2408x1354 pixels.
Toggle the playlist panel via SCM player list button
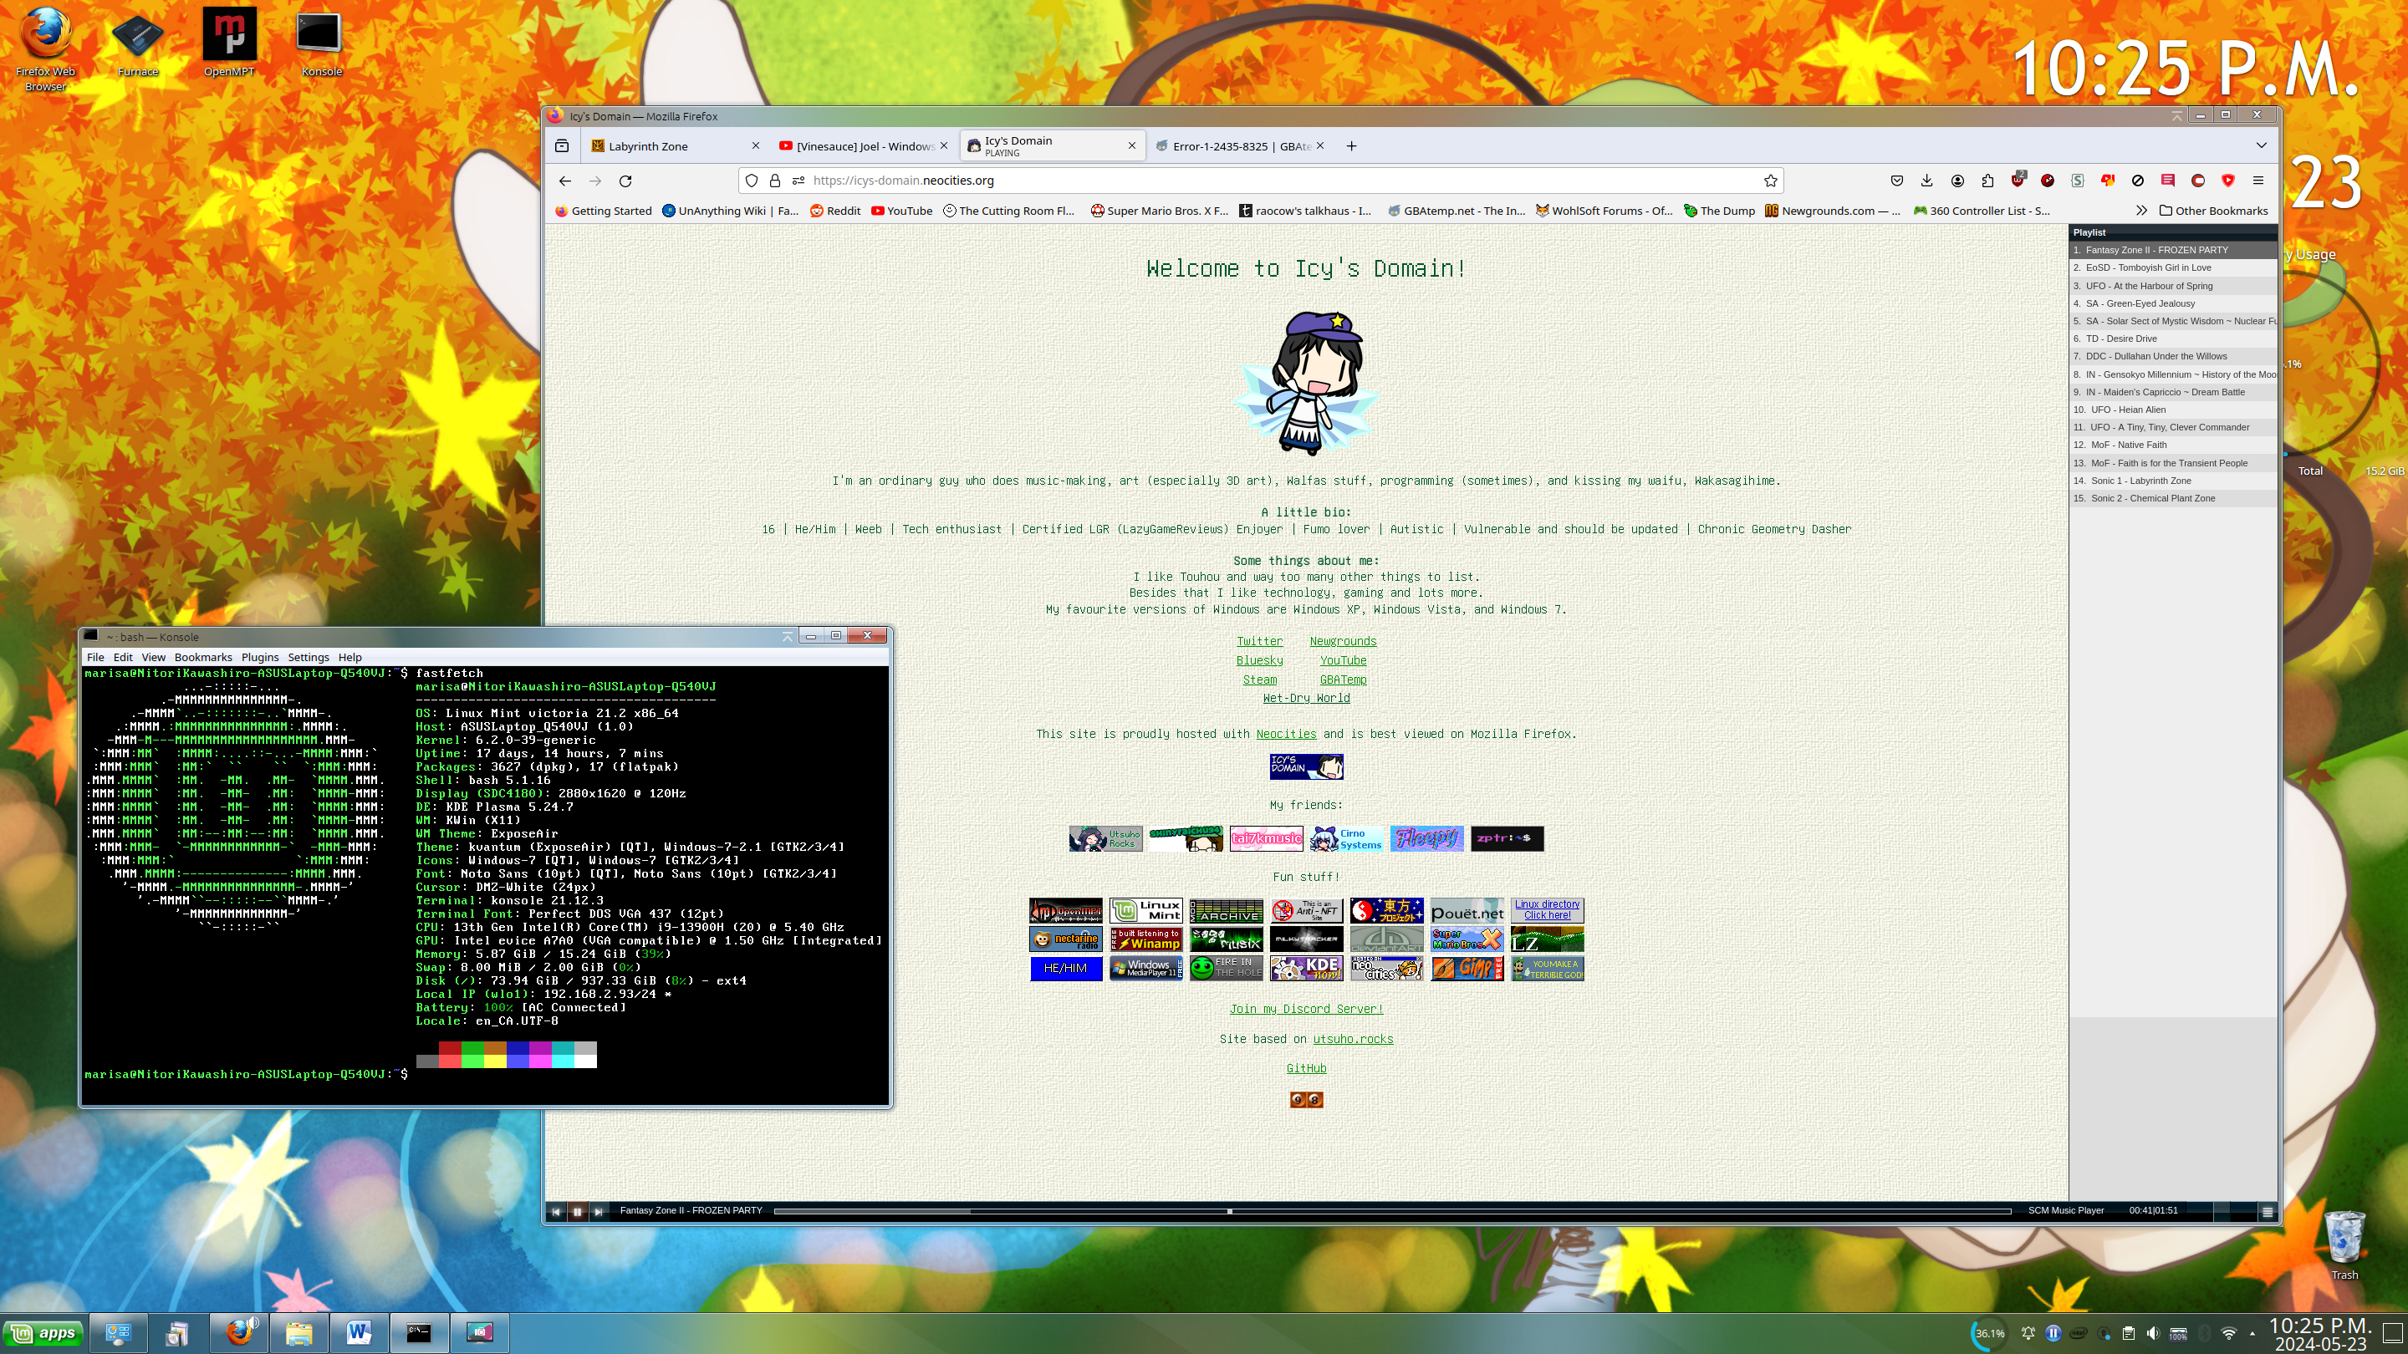pyautogui.click(x=2267, y=1211)
